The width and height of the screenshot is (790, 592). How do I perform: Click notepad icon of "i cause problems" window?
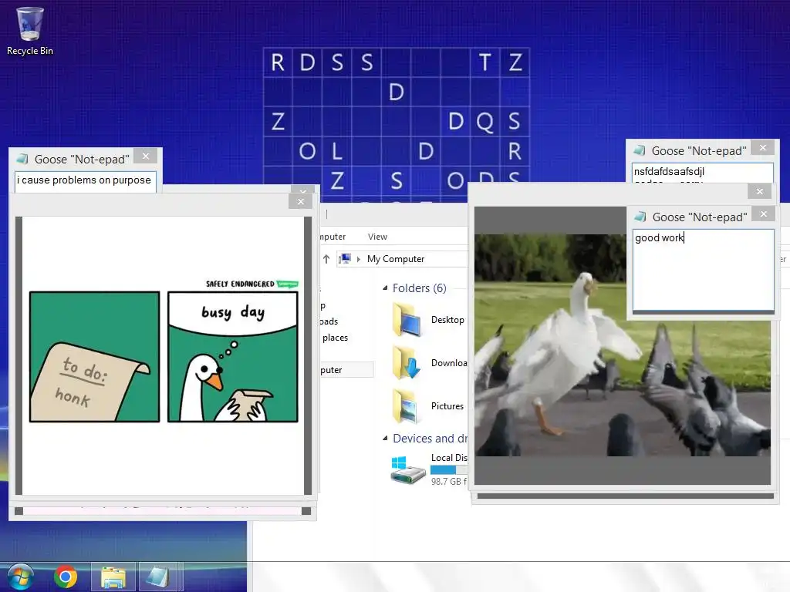tap(22, 159)
